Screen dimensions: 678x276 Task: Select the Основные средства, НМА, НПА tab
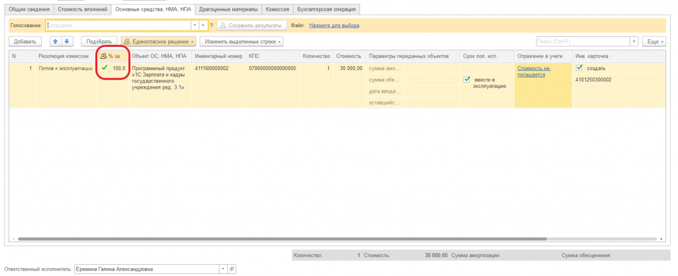point(153,9)
